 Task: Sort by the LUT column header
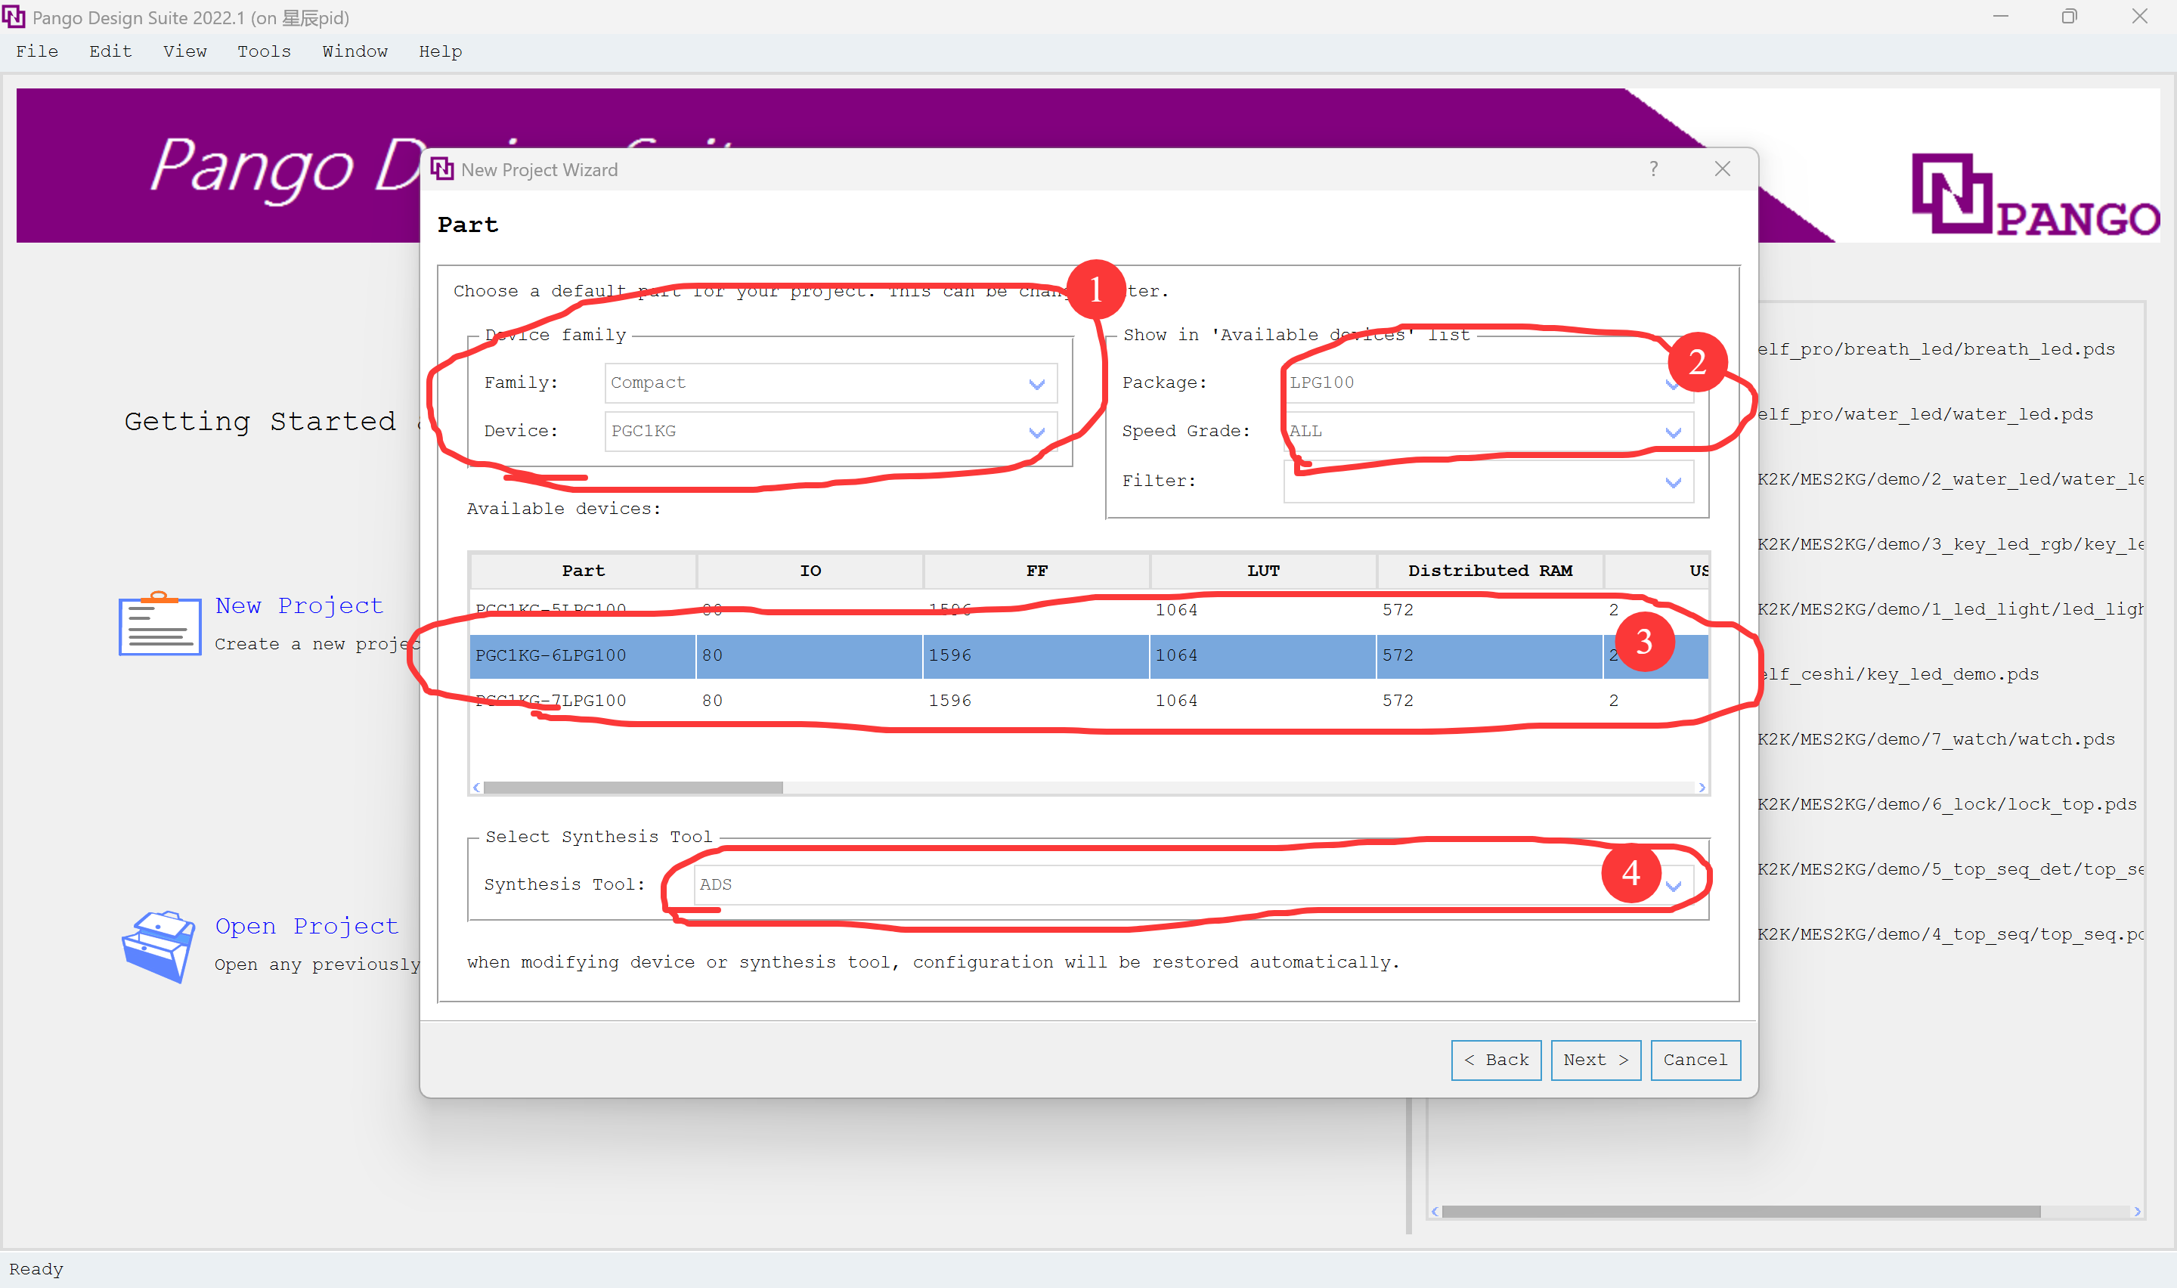(1262, 570)
